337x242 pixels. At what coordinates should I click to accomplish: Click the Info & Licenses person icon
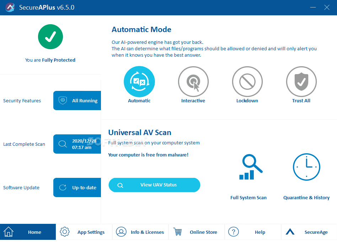pyautogui.click(x=121, y=232)
